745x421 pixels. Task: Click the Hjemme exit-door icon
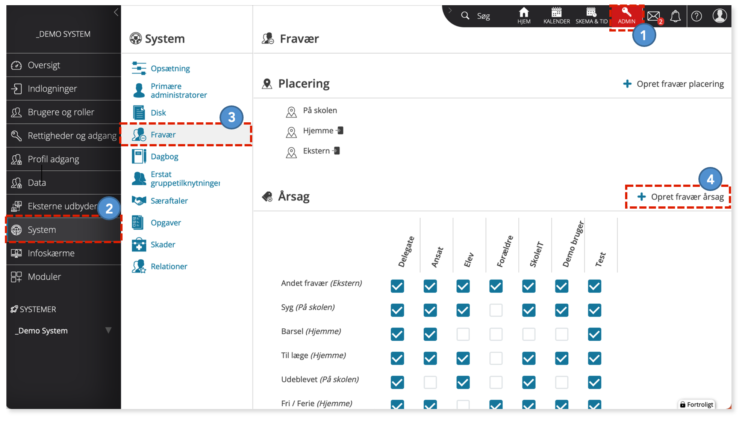click(339, 131)
